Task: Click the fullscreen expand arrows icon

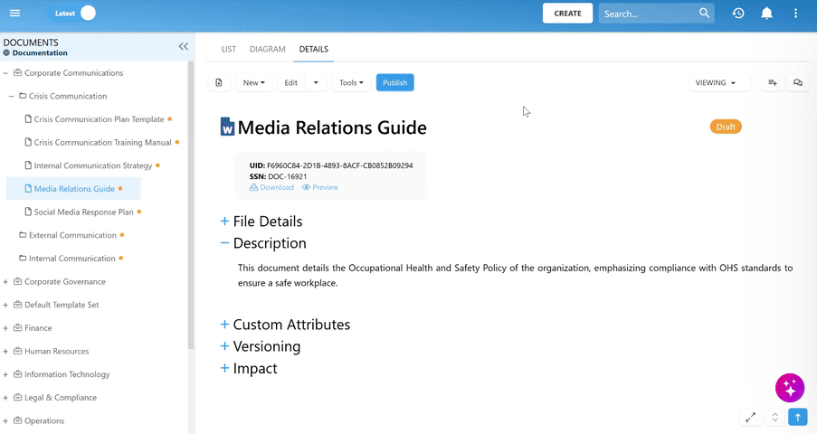Action: click(750, 418)
